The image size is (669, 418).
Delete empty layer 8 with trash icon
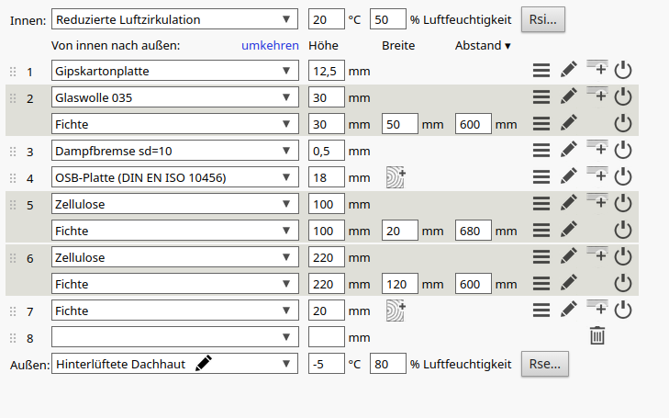tap(597, 335)
